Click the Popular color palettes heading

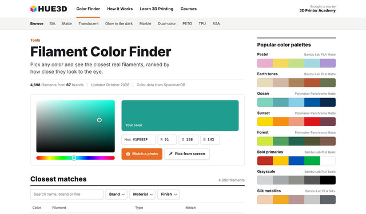coord(284,45)
